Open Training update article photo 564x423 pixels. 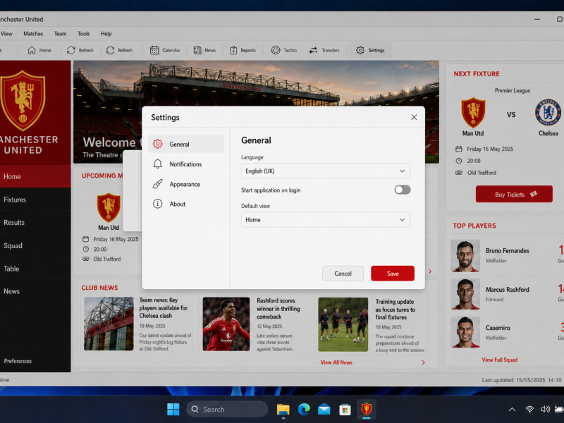click(343, 324)
